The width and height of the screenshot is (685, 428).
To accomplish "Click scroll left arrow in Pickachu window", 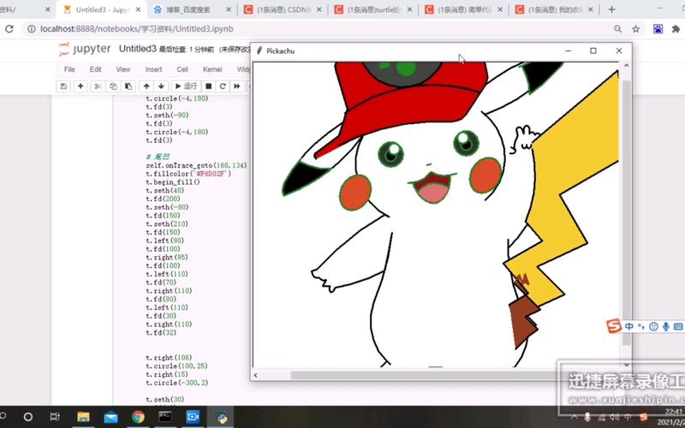I will pyautogui.click(x=255, y=375).
